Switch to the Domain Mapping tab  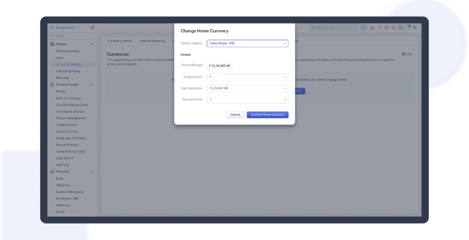152,41
